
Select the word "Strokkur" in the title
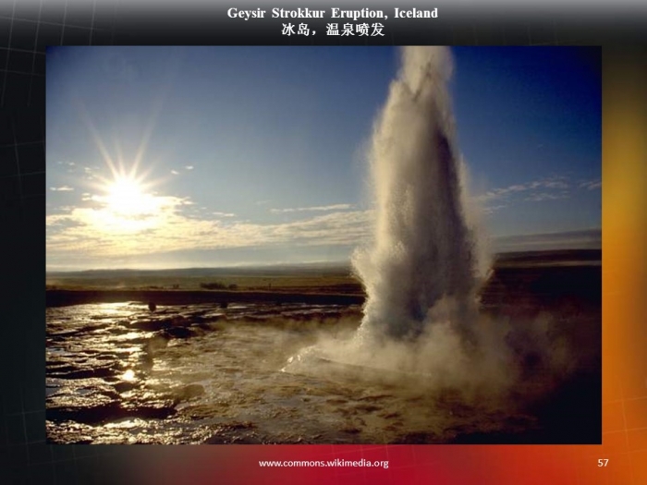pyautogui.click(x=298, y=14)
